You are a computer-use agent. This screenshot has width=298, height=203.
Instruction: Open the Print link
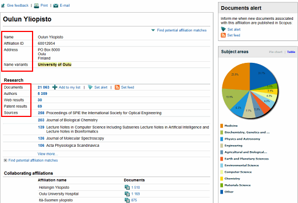[44, 6]
